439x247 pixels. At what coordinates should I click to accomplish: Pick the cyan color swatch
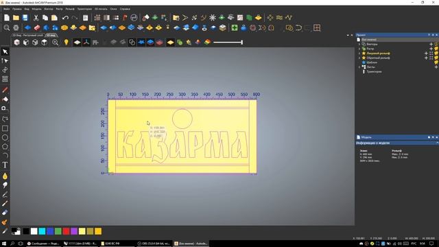pyautogui.click(x=42, y=231)
